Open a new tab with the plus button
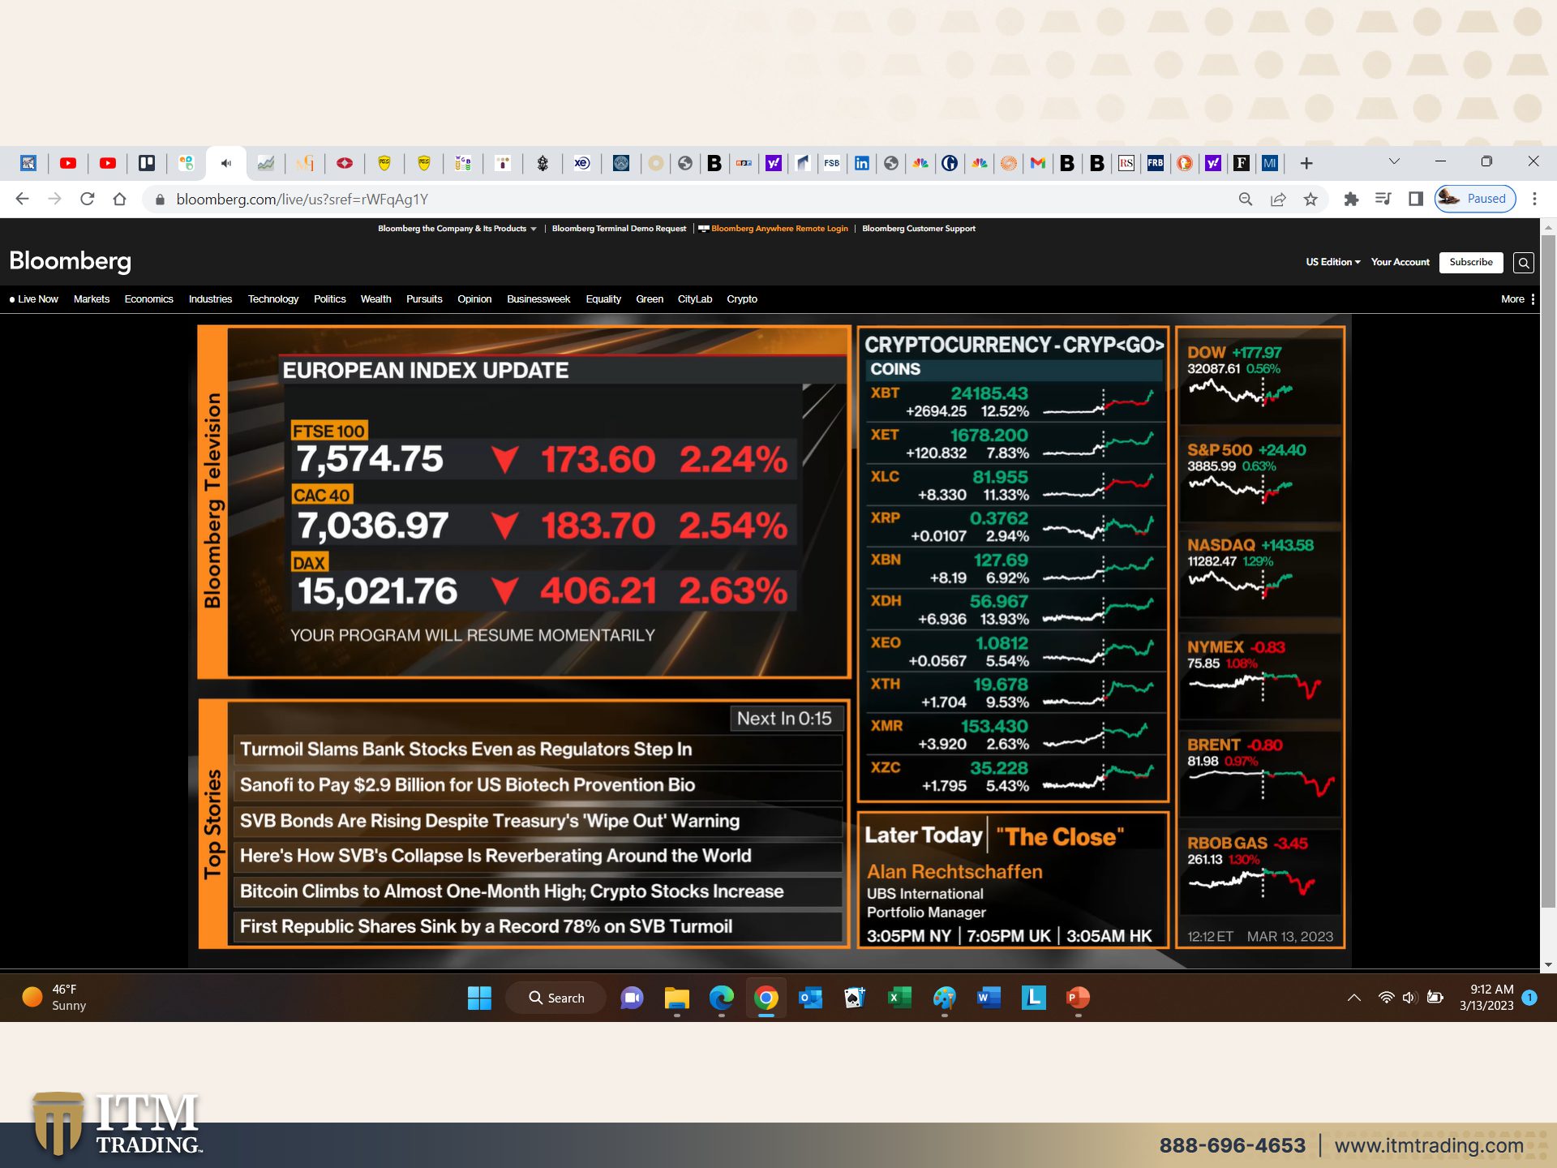 pos(1306,163)
